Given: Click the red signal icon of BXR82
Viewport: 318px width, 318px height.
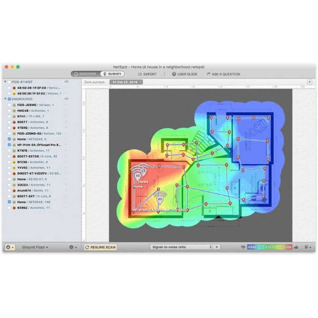Looking at the screenshot, I should click(14, 208).
